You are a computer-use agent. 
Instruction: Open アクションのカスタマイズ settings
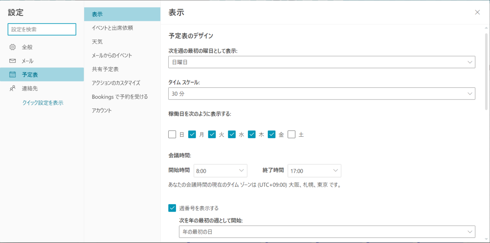tap(122, 83)
